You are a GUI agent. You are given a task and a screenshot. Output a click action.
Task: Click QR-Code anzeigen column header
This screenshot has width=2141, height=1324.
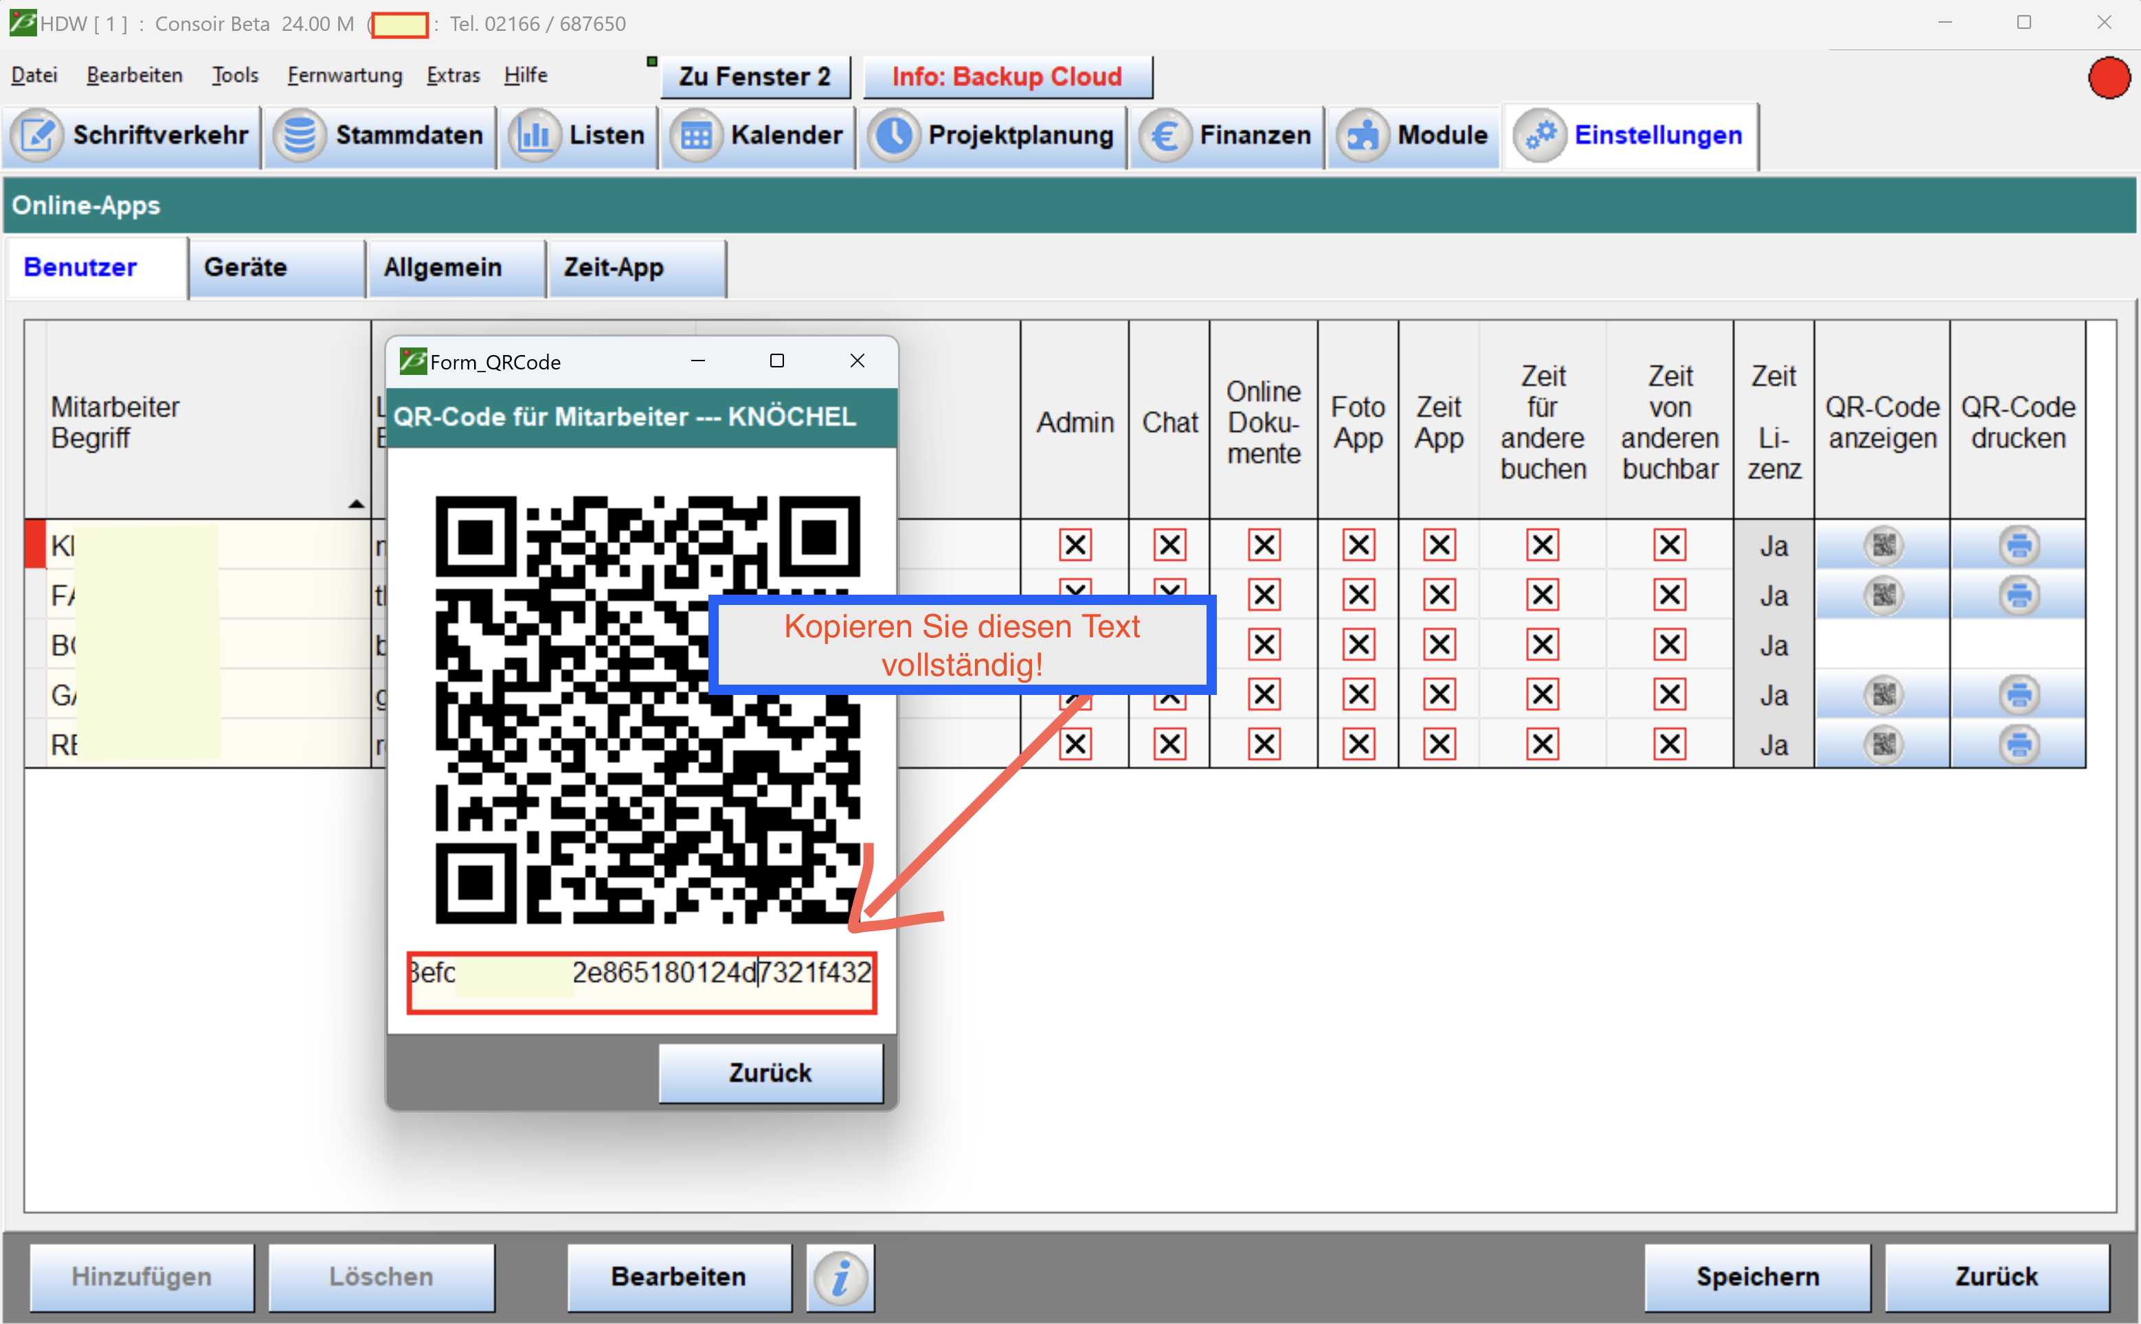(x=1882, y=421)
